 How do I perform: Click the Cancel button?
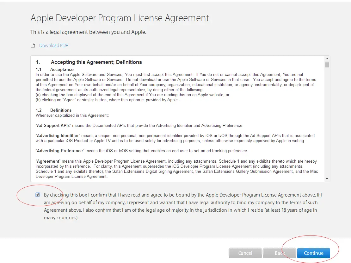point(245,253)
